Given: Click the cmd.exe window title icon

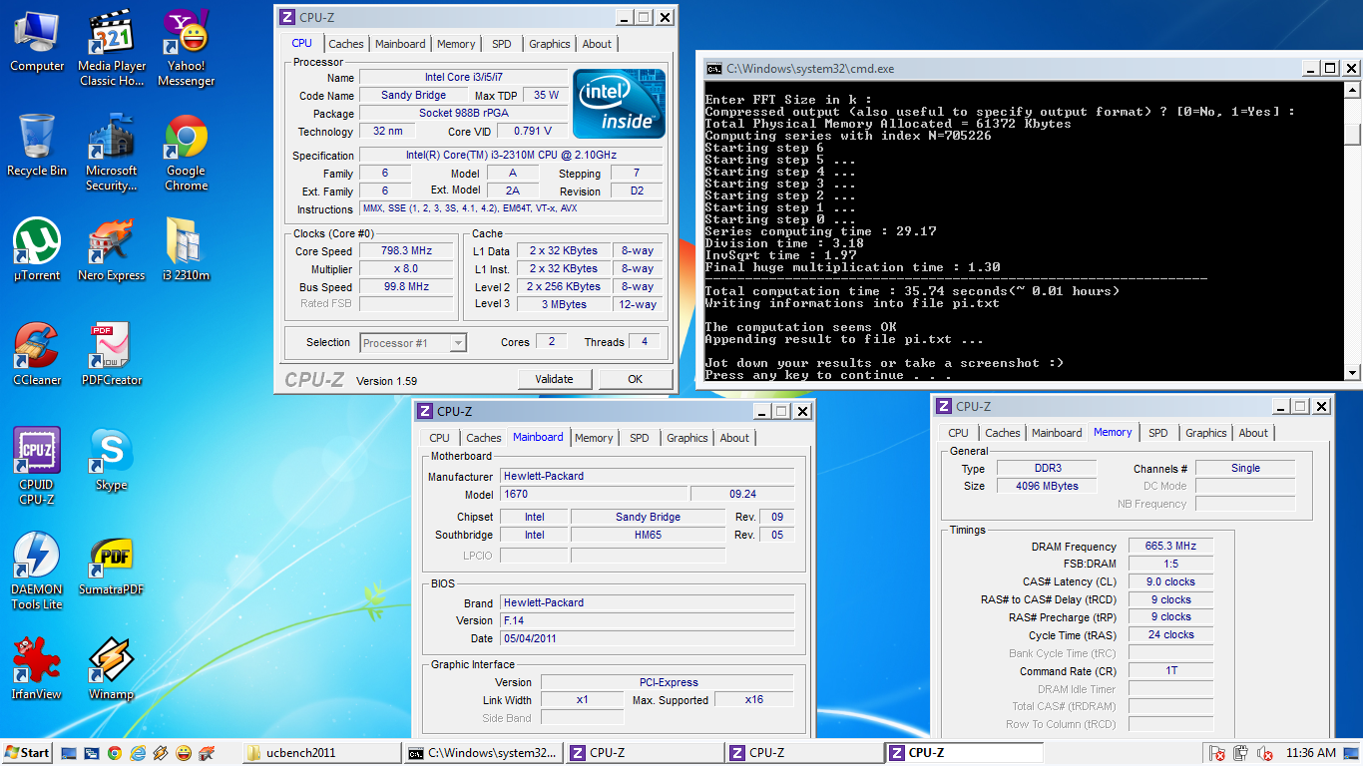Looking at the screenshot, I should [x=713, y=69].
